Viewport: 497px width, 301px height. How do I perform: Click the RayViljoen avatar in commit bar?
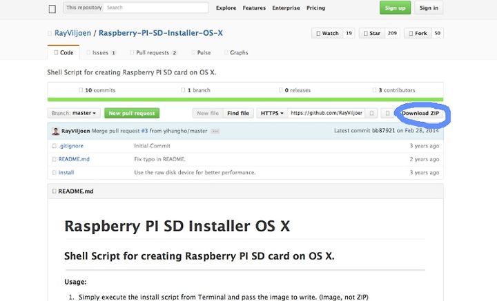point(55,131)
